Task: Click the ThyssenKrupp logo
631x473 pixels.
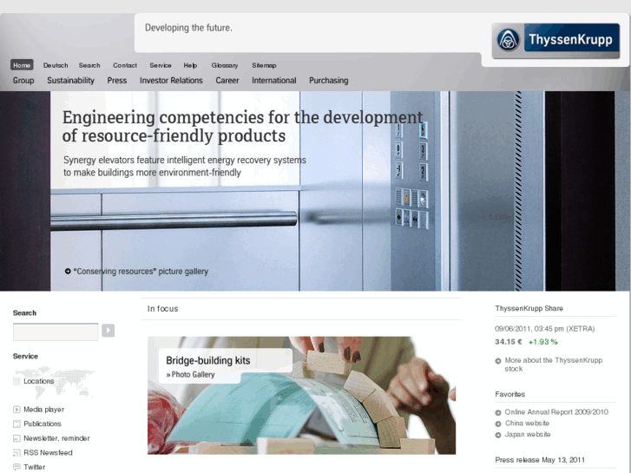Action: (555, 40)
